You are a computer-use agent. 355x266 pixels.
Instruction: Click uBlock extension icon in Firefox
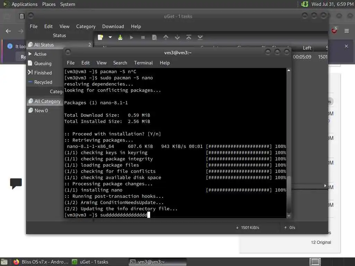(334, 30)
